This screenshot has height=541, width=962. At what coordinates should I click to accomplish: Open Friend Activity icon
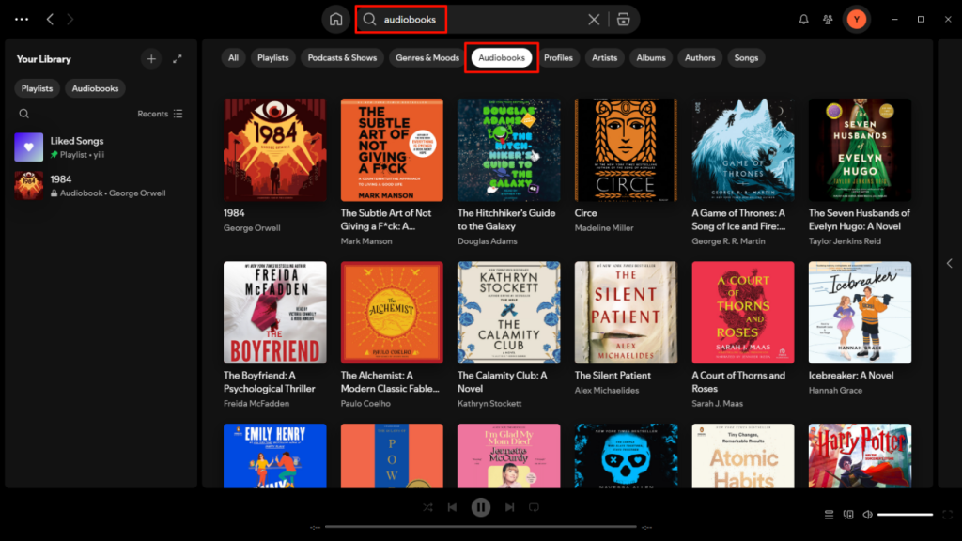pos(828,20)
